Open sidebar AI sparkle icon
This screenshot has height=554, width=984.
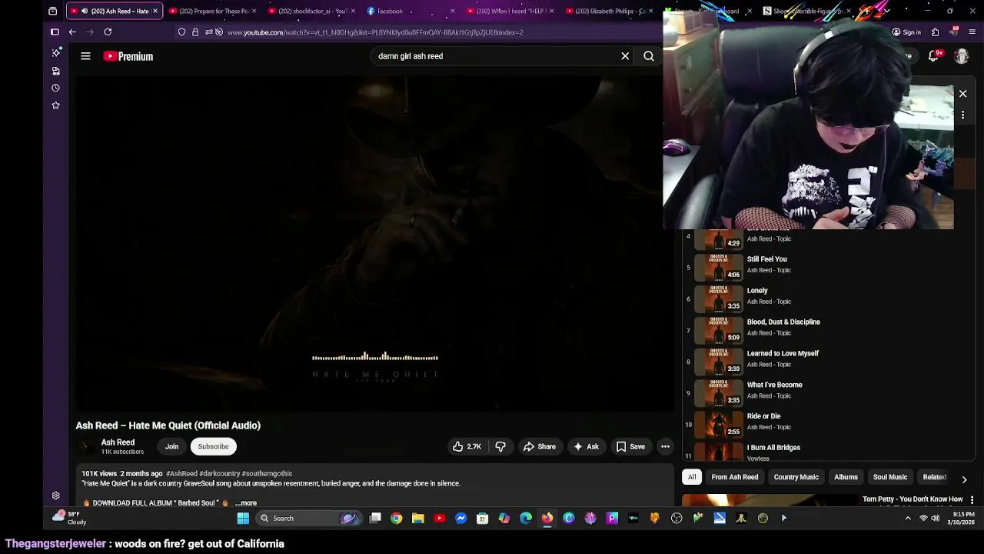tap(55, 52)
